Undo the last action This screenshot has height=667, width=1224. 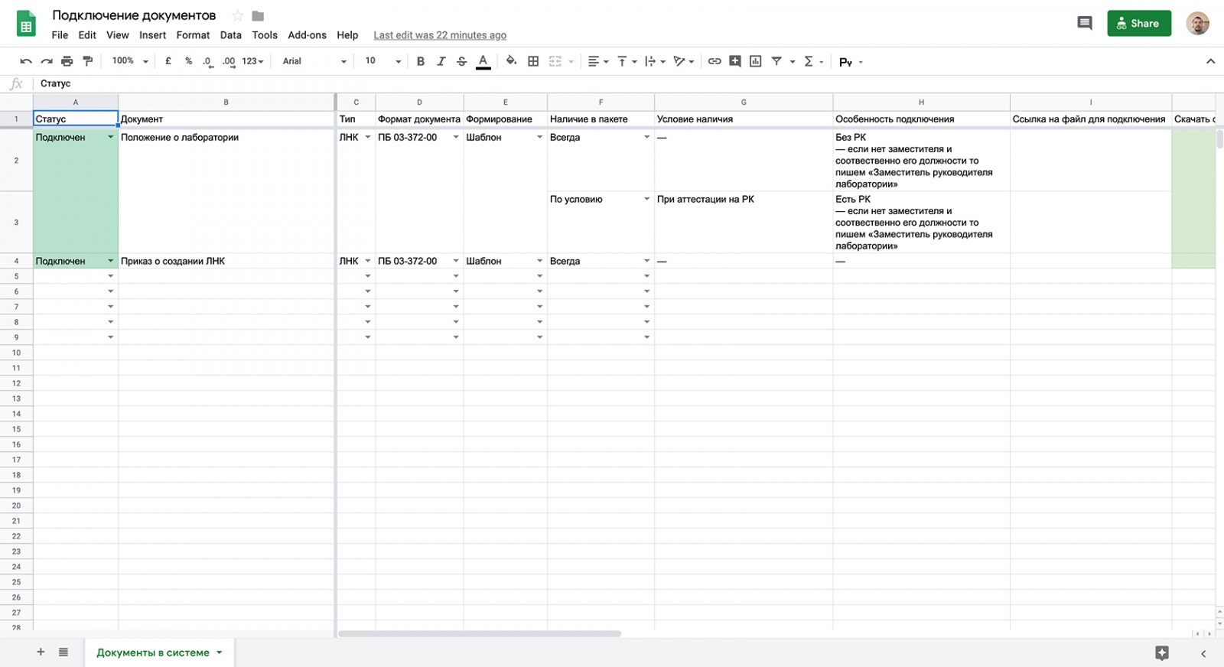(x=26, y=61)
